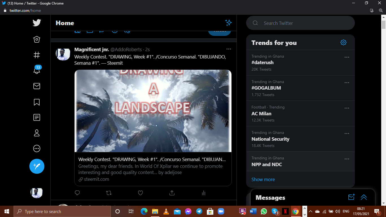Click the Magnificent jnr. profile picture
Image resolution: width=386 pixels, height=217 pixels.
point(63,54)
